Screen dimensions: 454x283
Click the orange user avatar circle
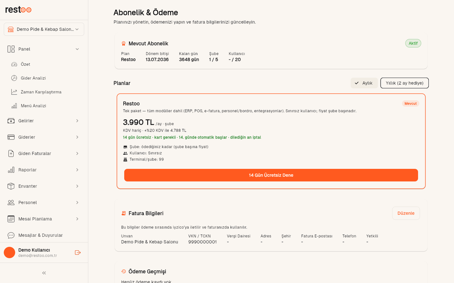(9, 253)
